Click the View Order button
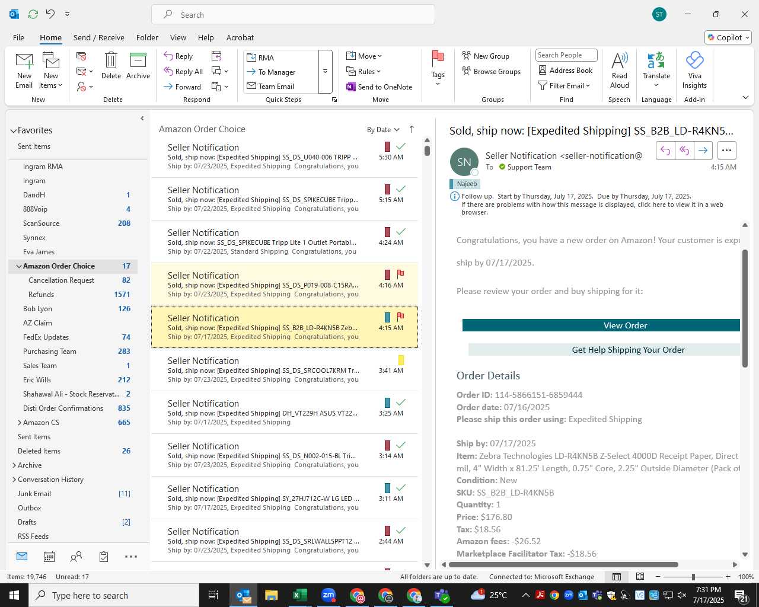This screenshot has width=759, height=607. pos(601,325)
